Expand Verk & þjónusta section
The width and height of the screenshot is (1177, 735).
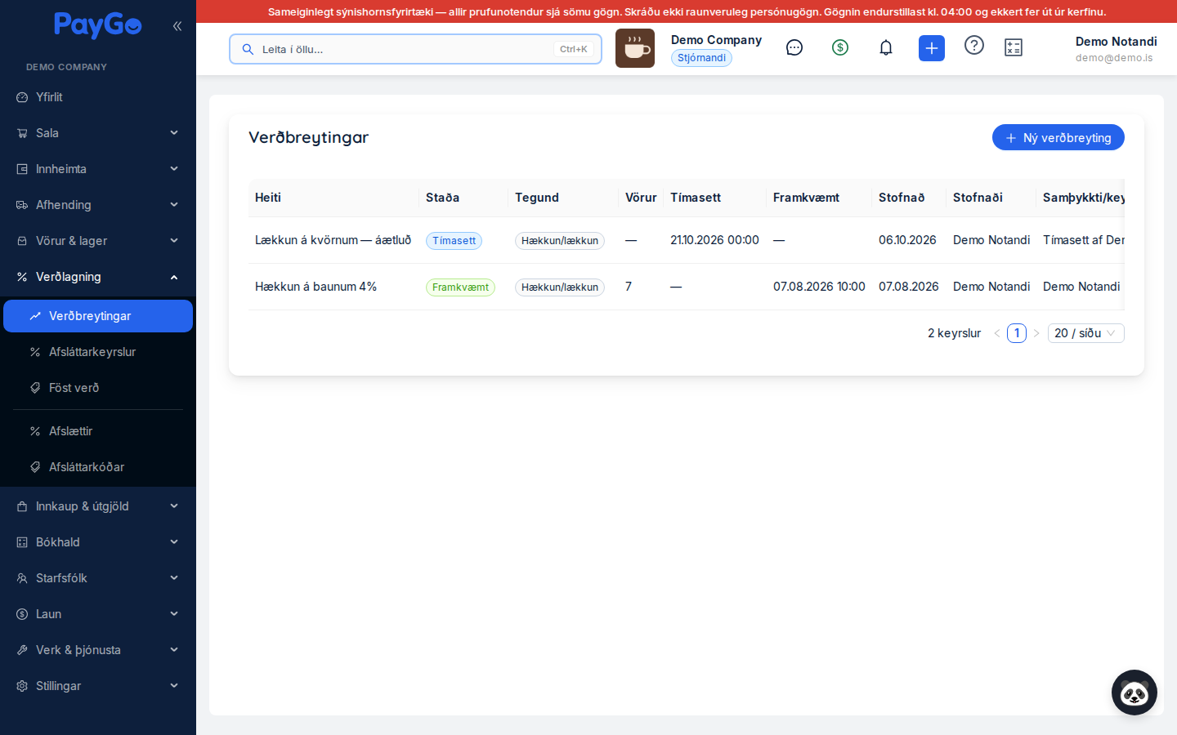[x=98, y=650]
